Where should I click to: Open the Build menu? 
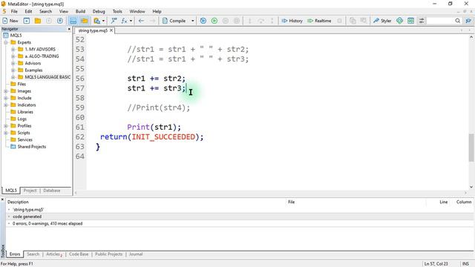click(80, 11)
